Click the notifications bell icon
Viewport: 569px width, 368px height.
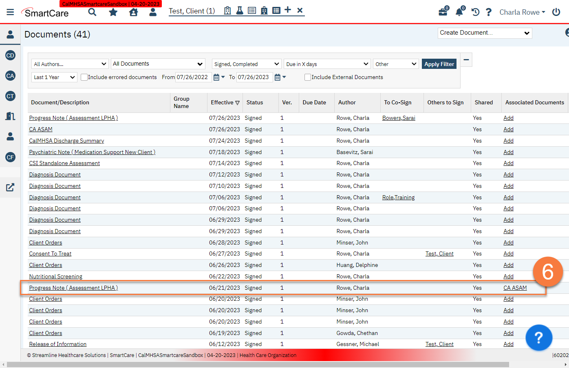click(459, 12)
